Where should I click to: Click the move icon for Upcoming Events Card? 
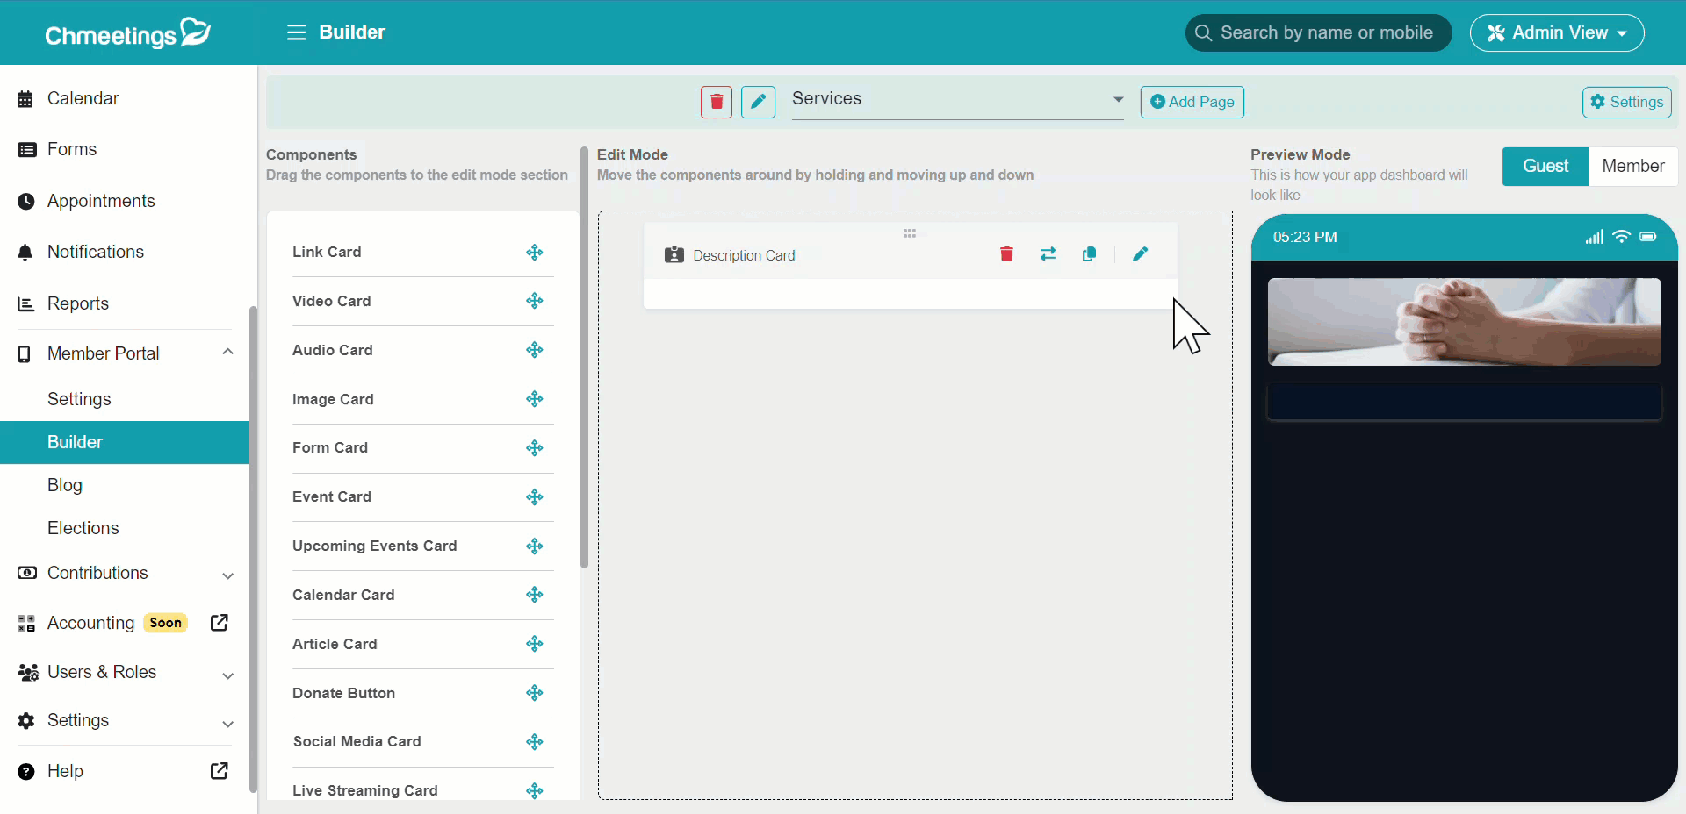535,546
